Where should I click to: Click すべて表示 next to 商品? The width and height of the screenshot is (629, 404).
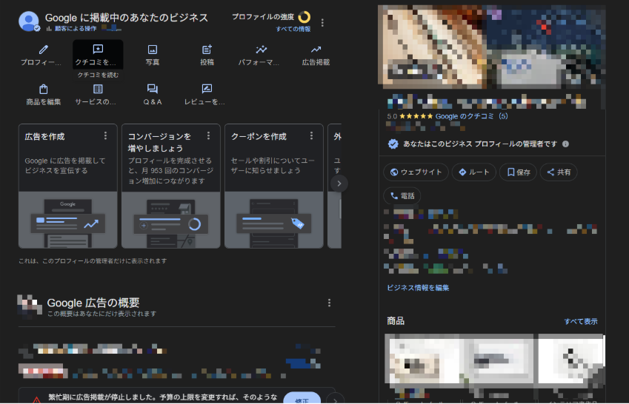click(581, 321)
